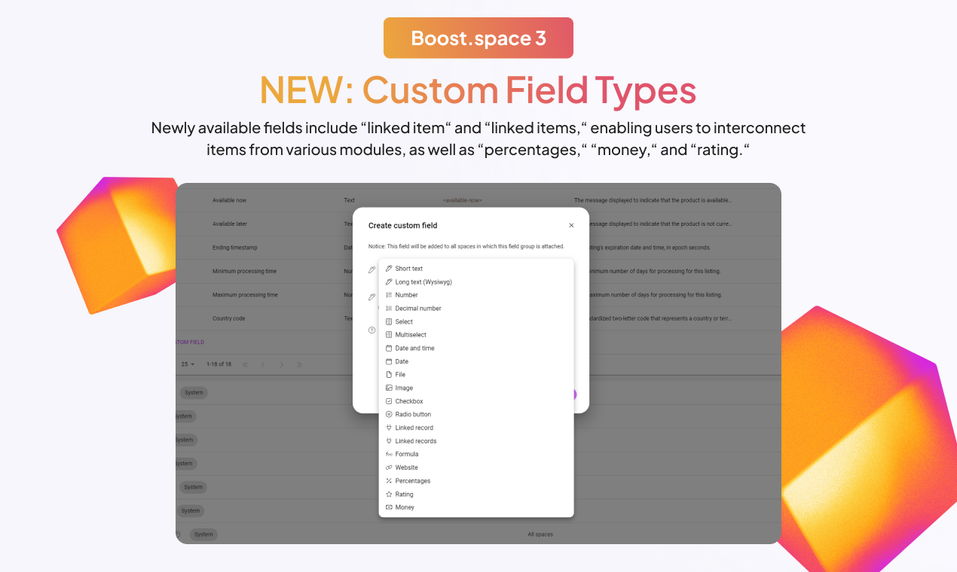Click the Boost.space 3 badge
This screenshot has height=572, width=957.
[x=478, y=38]
